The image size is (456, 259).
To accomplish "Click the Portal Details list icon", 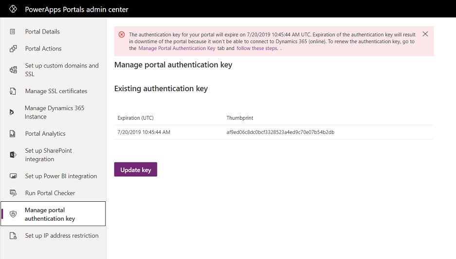I will [x=13, y=32].
